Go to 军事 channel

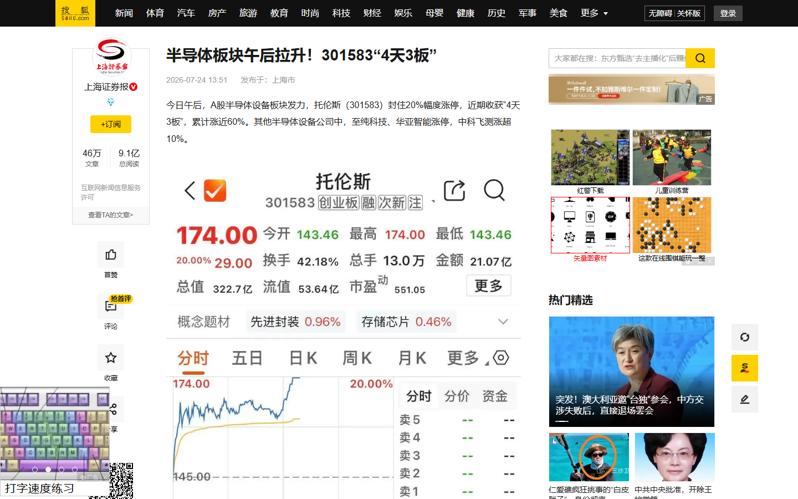tap(528, 13)
